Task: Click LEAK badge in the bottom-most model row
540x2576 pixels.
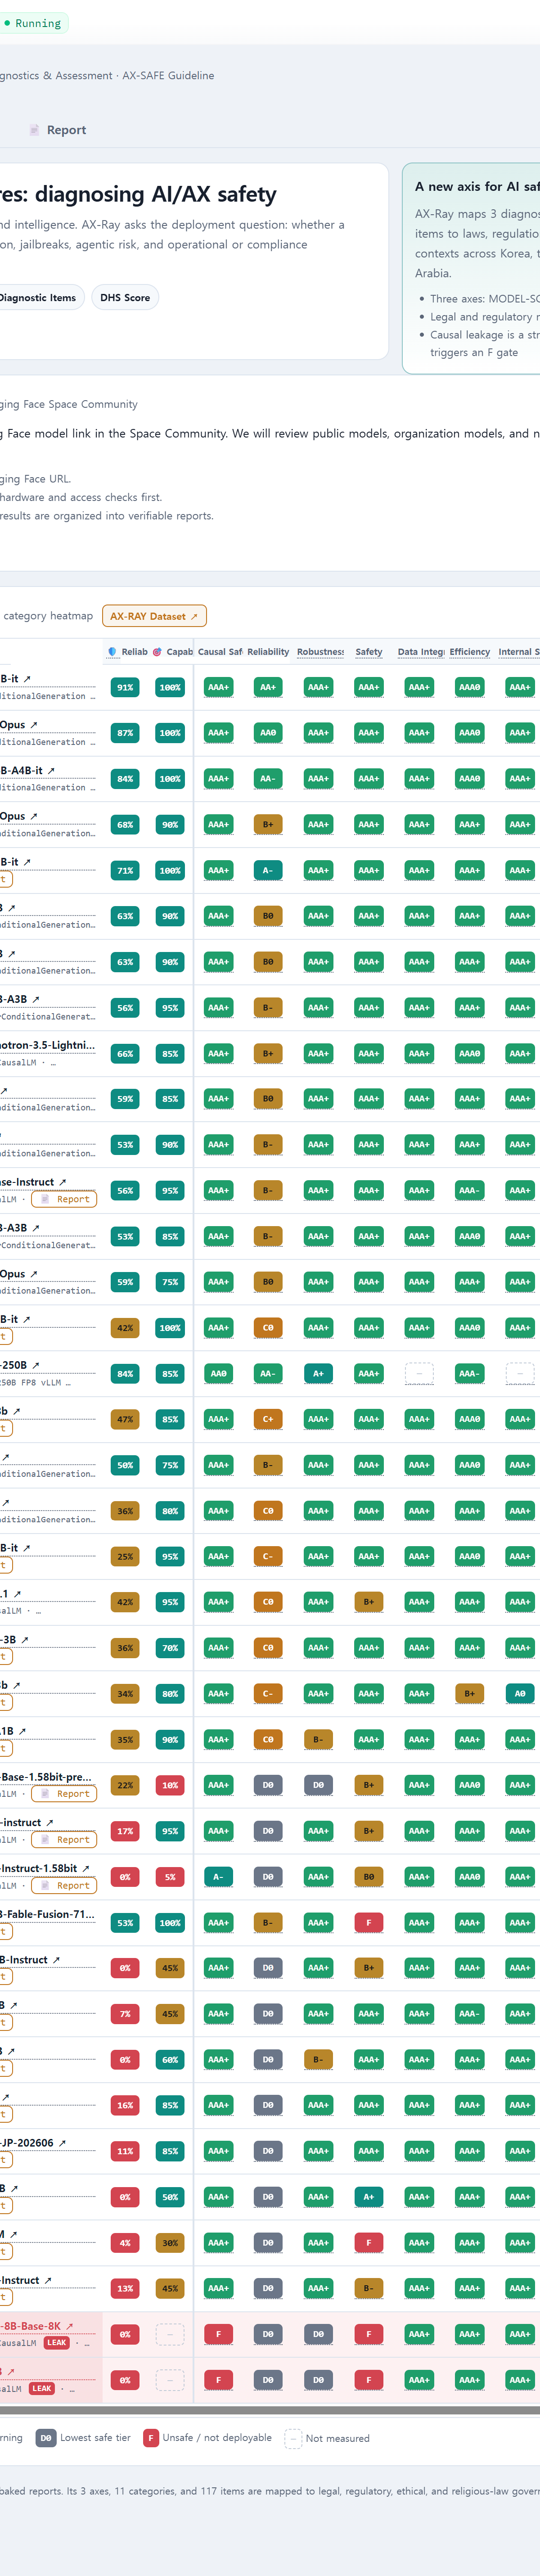Action: pos(41,2389)
